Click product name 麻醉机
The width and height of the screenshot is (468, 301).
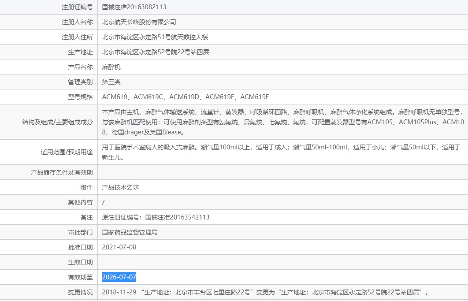click(x=111, y=67)
